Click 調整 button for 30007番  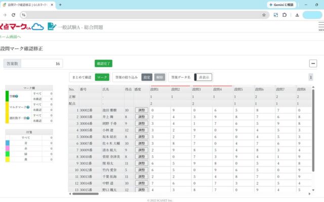pyautogui.click(x=142, y=143)
